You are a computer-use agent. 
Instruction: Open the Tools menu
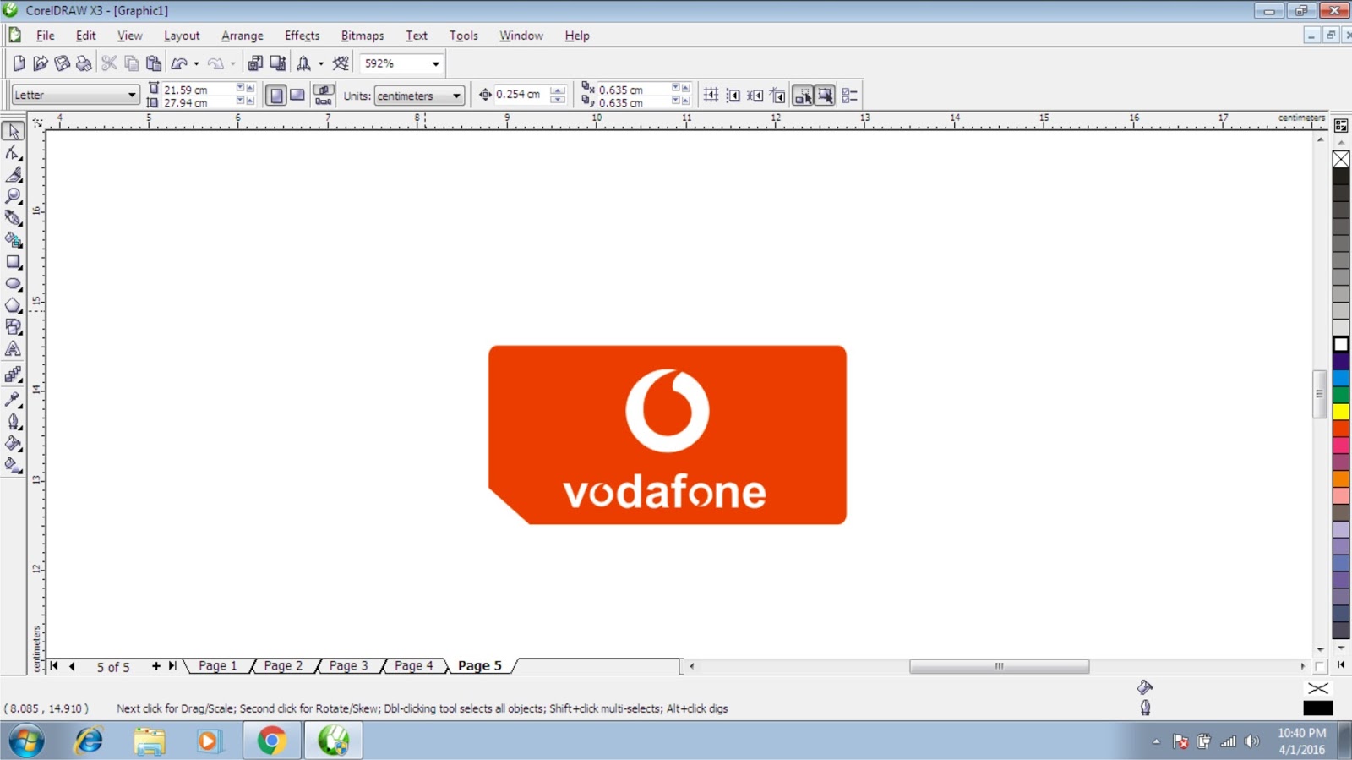click(463, 36)
